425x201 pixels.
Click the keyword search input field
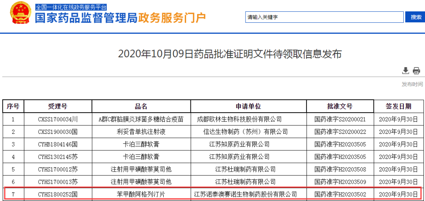(324, 17)
